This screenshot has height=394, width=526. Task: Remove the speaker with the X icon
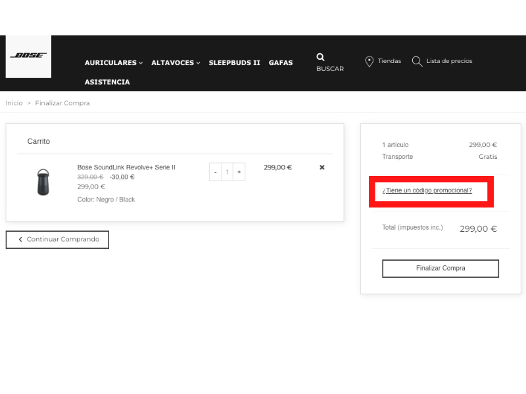click(322, 167)
